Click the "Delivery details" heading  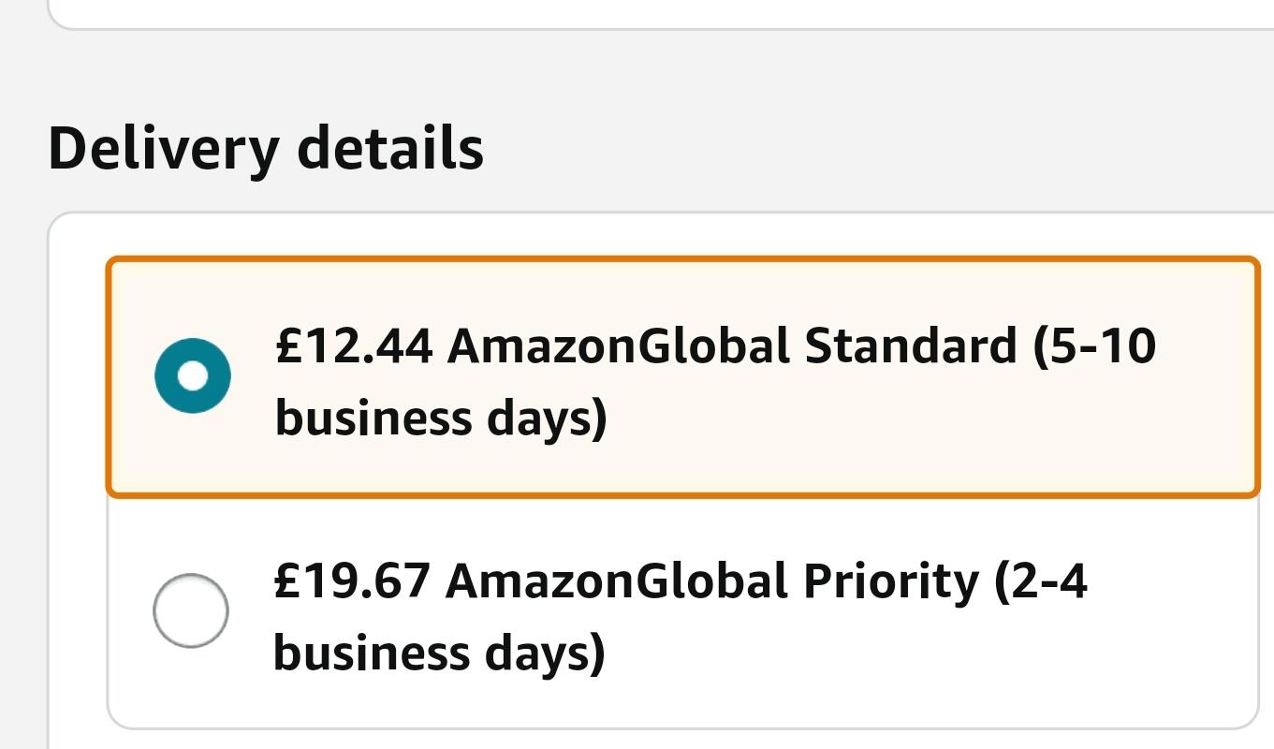(x=266, y=149)
